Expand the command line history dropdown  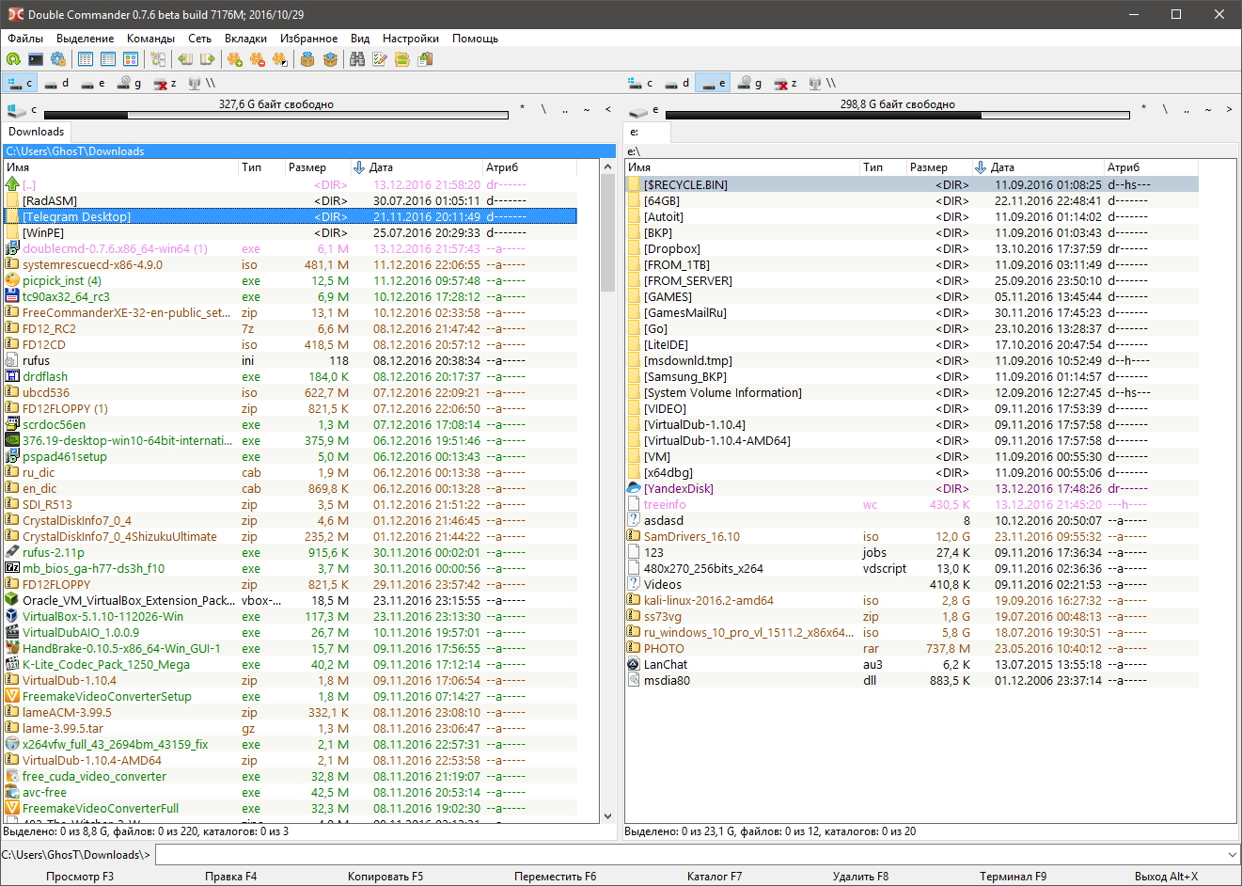(1233, 855)
